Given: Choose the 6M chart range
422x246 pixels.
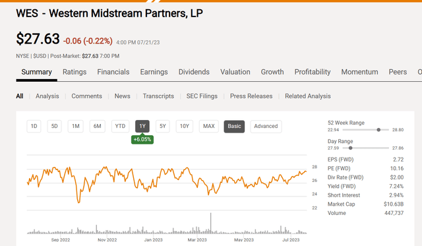Looking at the screenshot, I should [97, 126].
